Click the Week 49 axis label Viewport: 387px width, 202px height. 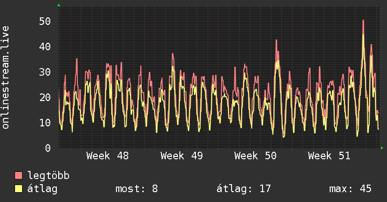point(181,156)
